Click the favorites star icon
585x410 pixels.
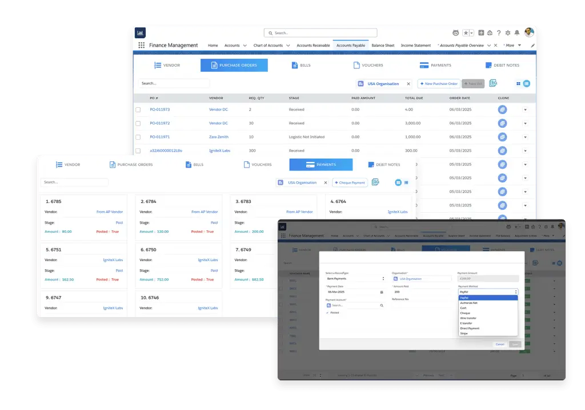pos(466,33)
